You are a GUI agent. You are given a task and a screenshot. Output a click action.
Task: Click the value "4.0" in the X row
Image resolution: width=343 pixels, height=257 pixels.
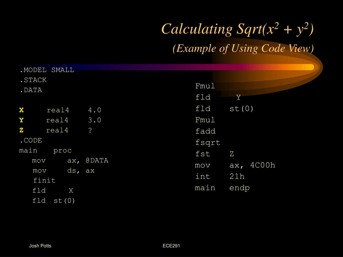[94, 110]
